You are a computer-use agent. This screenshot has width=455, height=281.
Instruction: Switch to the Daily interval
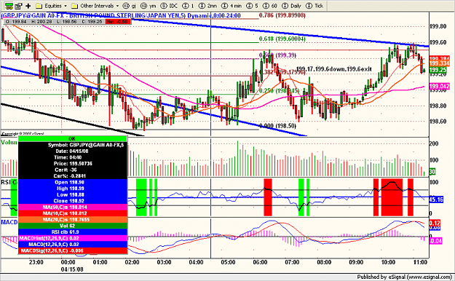click(x=292, y=6)
